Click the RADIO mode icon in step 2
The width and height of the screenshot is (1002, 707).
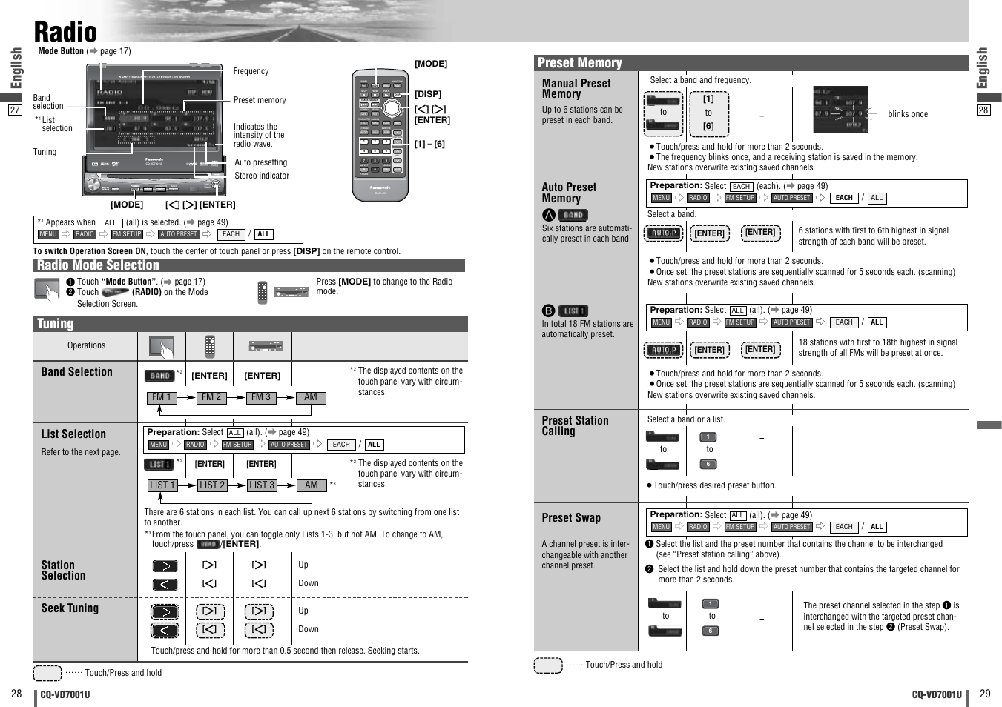116,292
